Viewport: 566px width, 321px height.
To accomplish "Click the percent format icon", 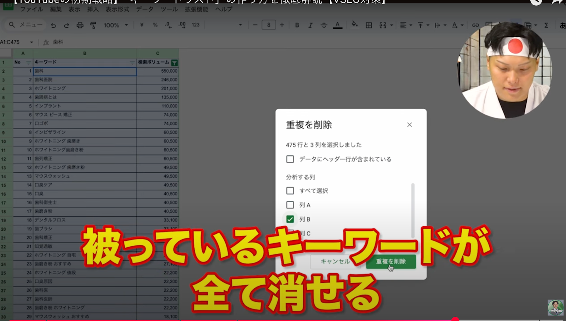I will pyautogui.click(x=155, y=25).
